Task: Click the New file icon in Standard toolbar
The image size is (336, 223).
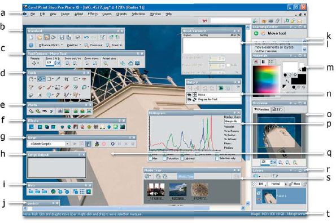Action: tap(31, 38)
